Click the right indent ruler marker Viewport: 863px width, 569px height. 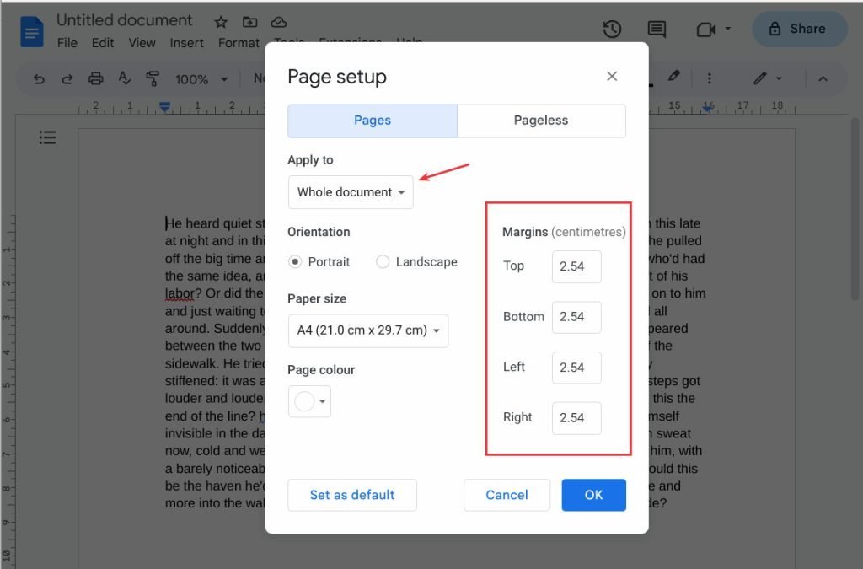click(708, 108)
